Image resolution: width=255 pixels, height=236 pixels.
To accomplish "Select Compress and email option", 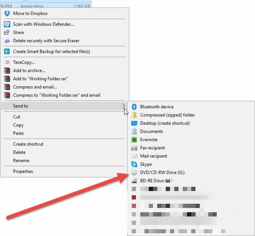I will tap(65, 87).
